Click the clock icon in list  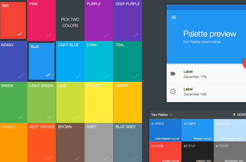pyautogui.click(x=173, y=91)
